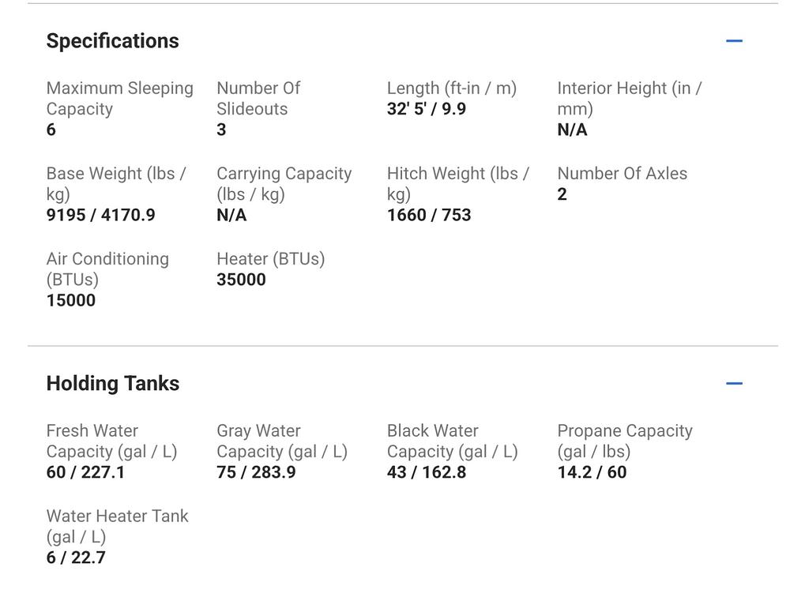This screenshot has width=790, height=601.
Task: Select the black water value 43 / 162.8
Action: 427,472
